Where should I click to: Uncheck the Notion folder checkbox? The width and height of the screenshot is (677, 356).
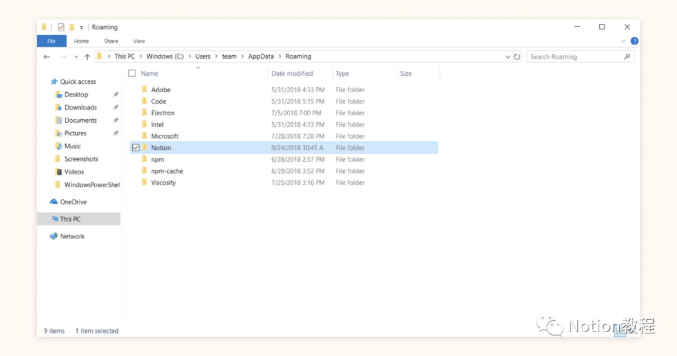pyautogui.click(x=135, y=148)
